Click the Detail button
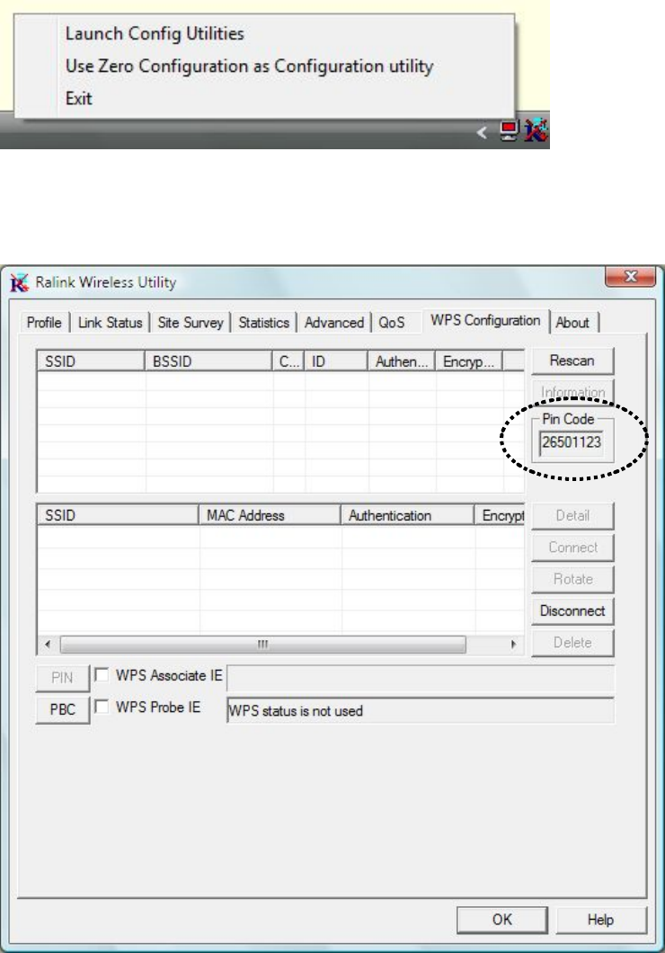Viewport: 665px width, 953px height. [x=572, y=515]
